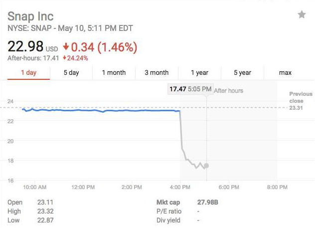This screenshot has height=230, width=315.
Task: Click the star icon to follow Snap Inc
Action: pos(302,15)
